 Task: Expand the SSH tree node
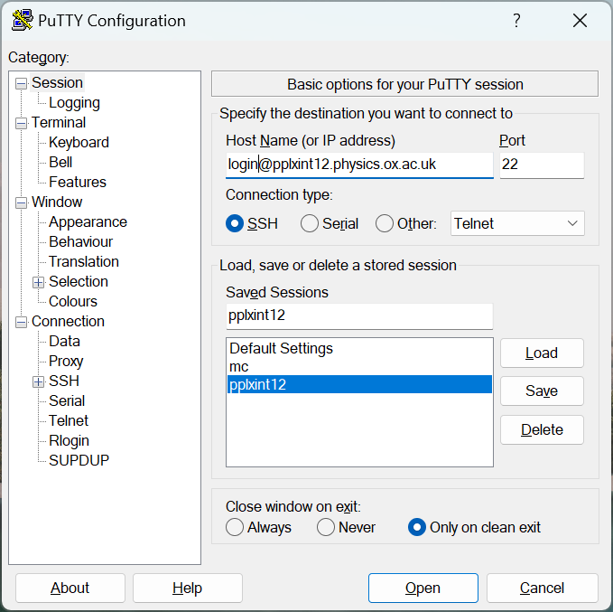pos(38,381)
